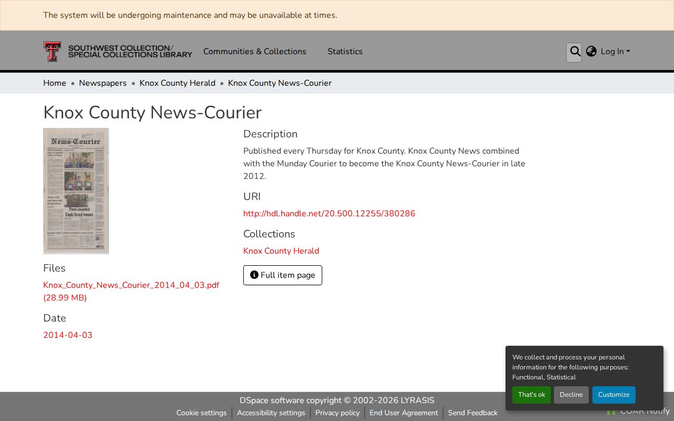Open the Full item page button
This screenshot has height=421, width=674.
tap(283, 275)
